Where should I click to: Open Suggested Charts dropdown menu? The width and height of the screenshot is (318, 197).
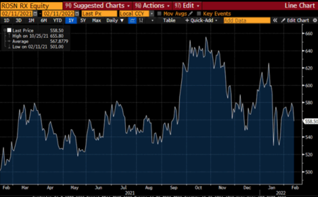tap(97, 5)
